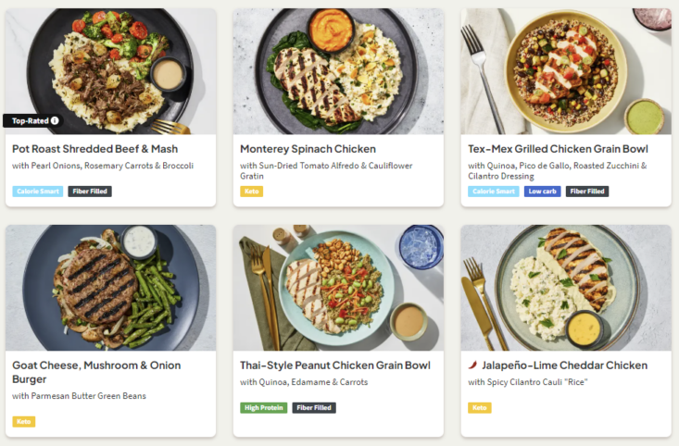Click the Low carb tag on Tex-Mex bowl

(542, 192)
